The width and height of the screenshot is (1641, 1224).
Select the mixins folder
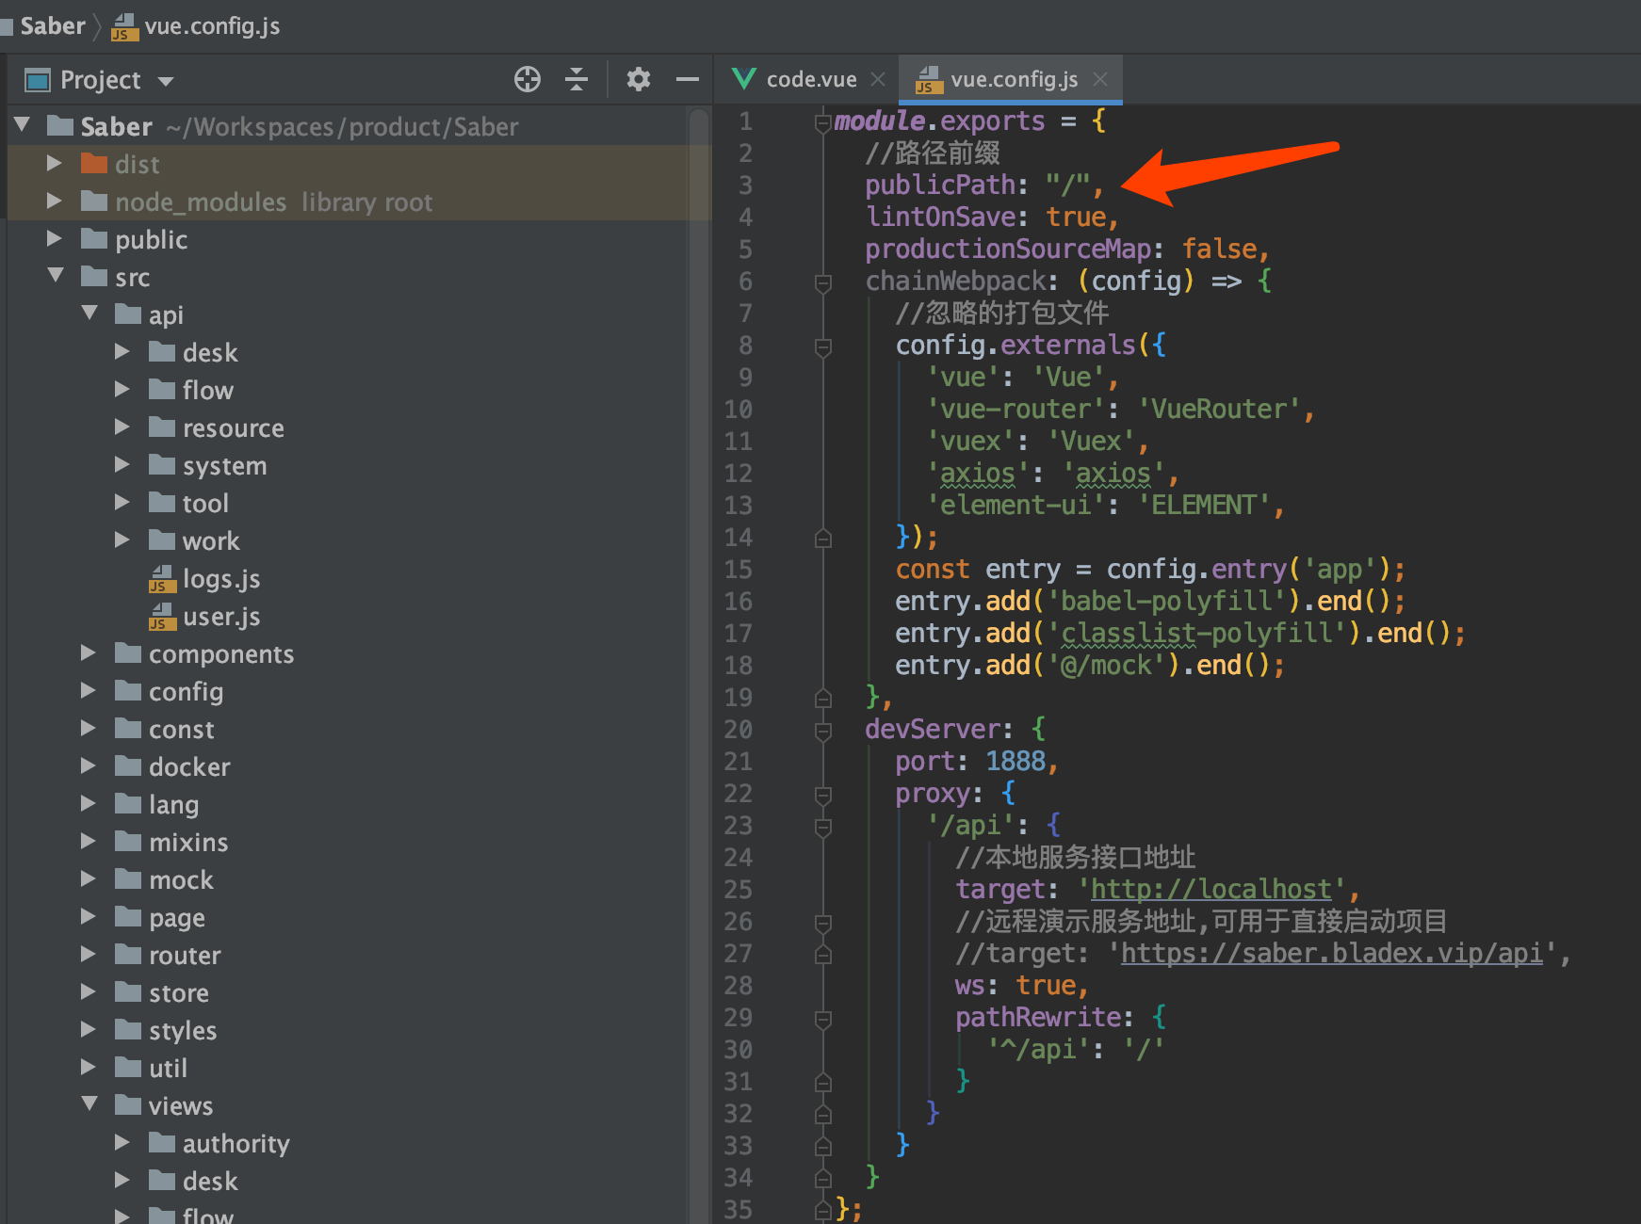(x=188, y=843)
